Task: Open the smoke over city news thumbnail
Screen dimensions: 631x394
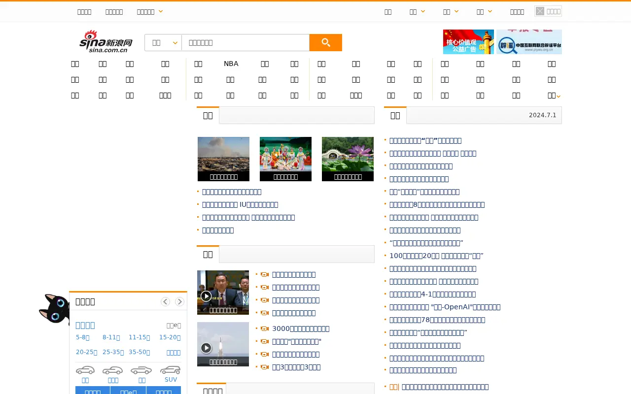Action: pos(223,159)
